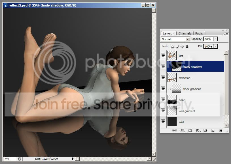Screen dimensions: 231x164
Task: Click the document vertical scroll up arrow
Action: click(x=154, y=10)
